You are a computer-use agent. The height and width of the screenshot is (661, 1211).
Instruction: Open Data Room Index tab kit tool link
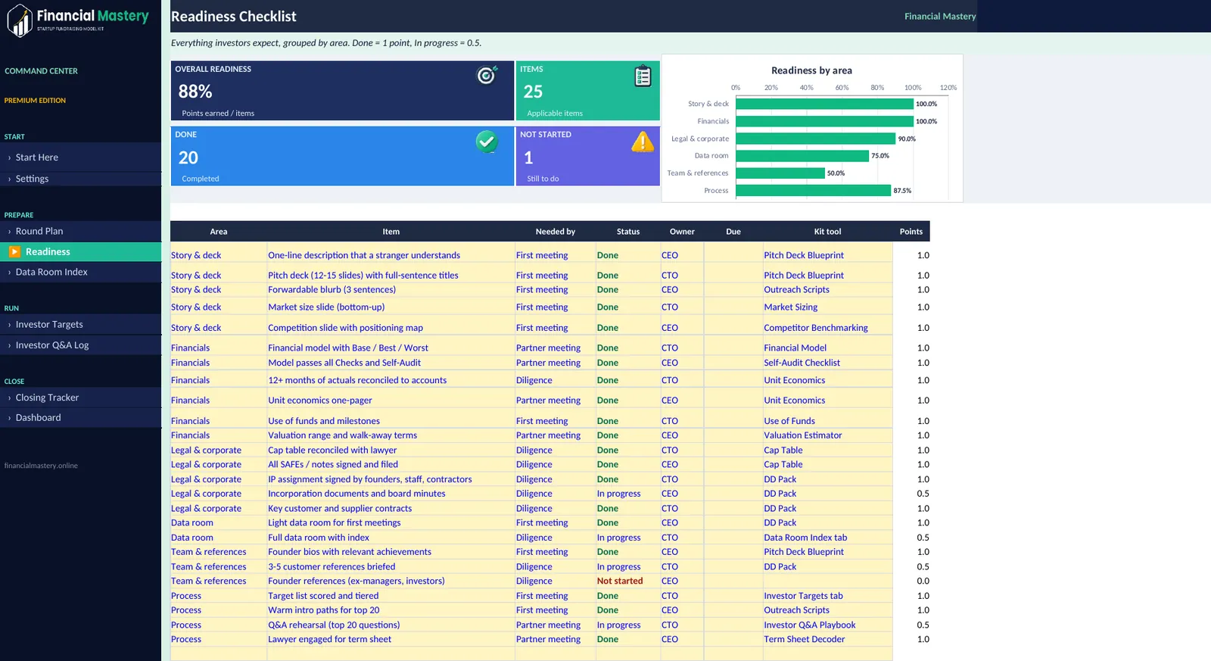click(x=805, y=538)
